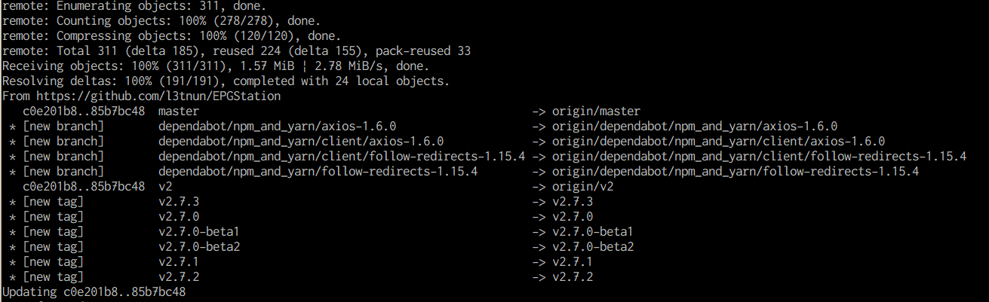This screenshot has height=302, width=989.
Task: Click the 'Updating c0e201b8..85b7bc48' line
Action: tap(94, 291)
